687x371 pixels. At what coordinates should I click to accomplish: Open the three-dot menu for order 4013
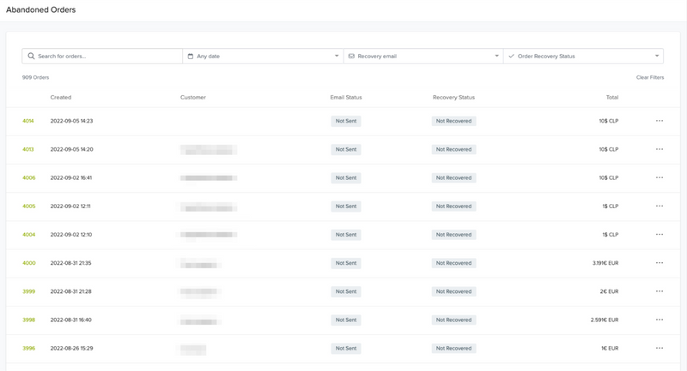click(659, 149)
